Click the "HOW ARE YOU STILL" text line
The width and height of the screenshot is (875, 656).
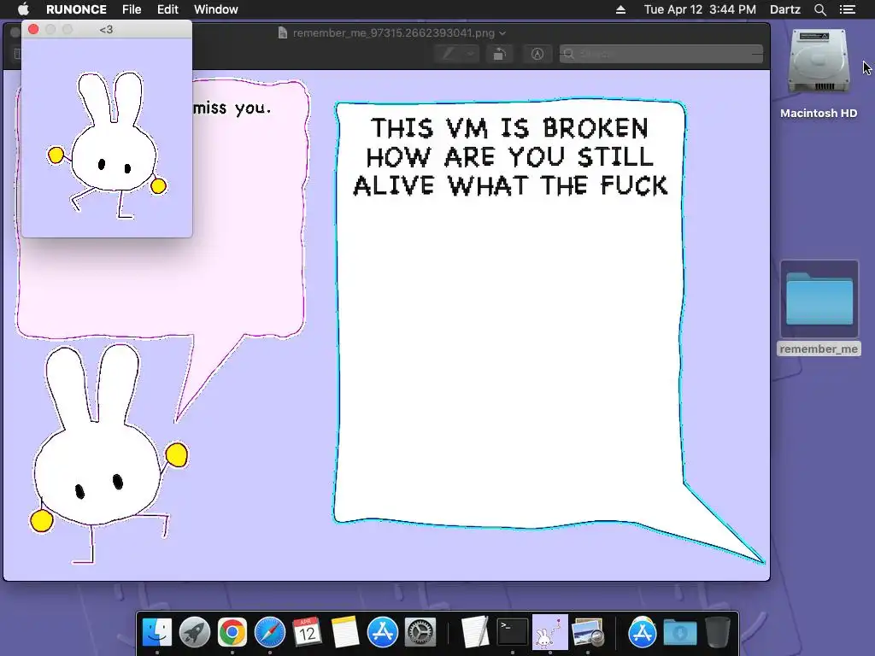(x=510, y=157)
